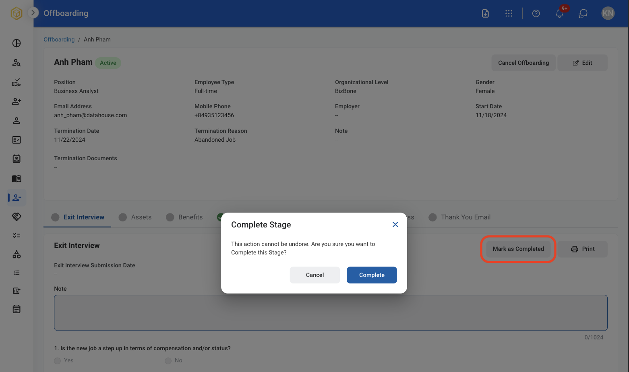
Task: Open the Offboarding person-minus sidebar icon
Action: coord(17,198)
